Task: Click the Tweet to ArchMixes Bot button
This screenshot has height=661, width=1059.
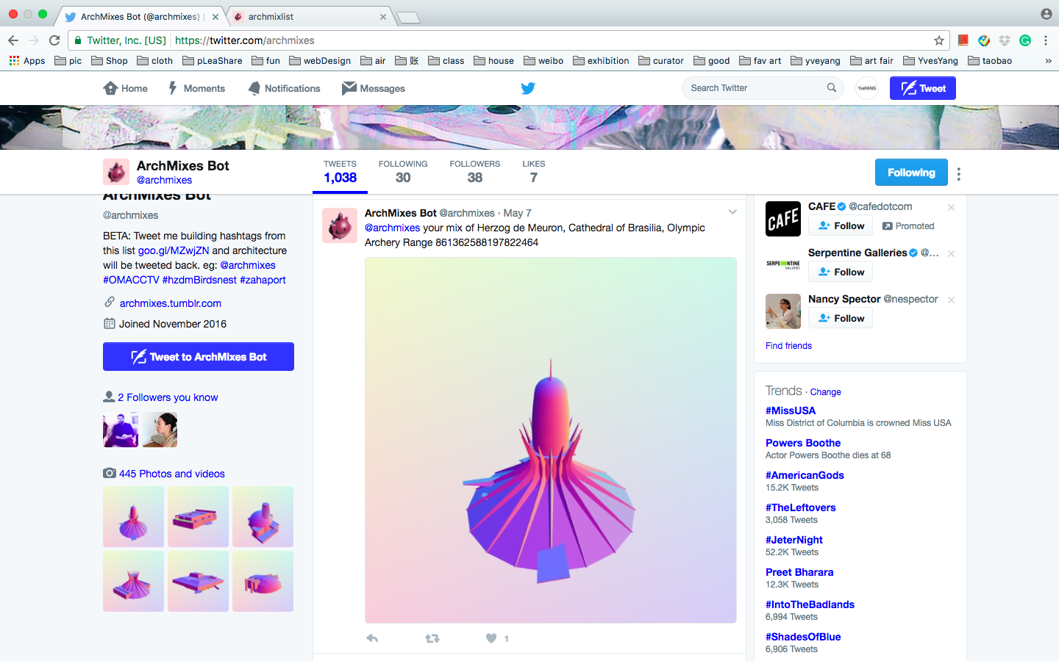Action: 199,357
